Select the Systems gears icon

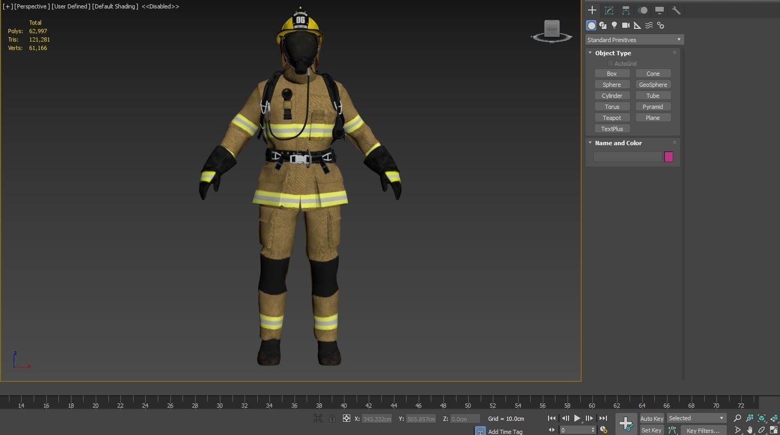coord(661,25)
